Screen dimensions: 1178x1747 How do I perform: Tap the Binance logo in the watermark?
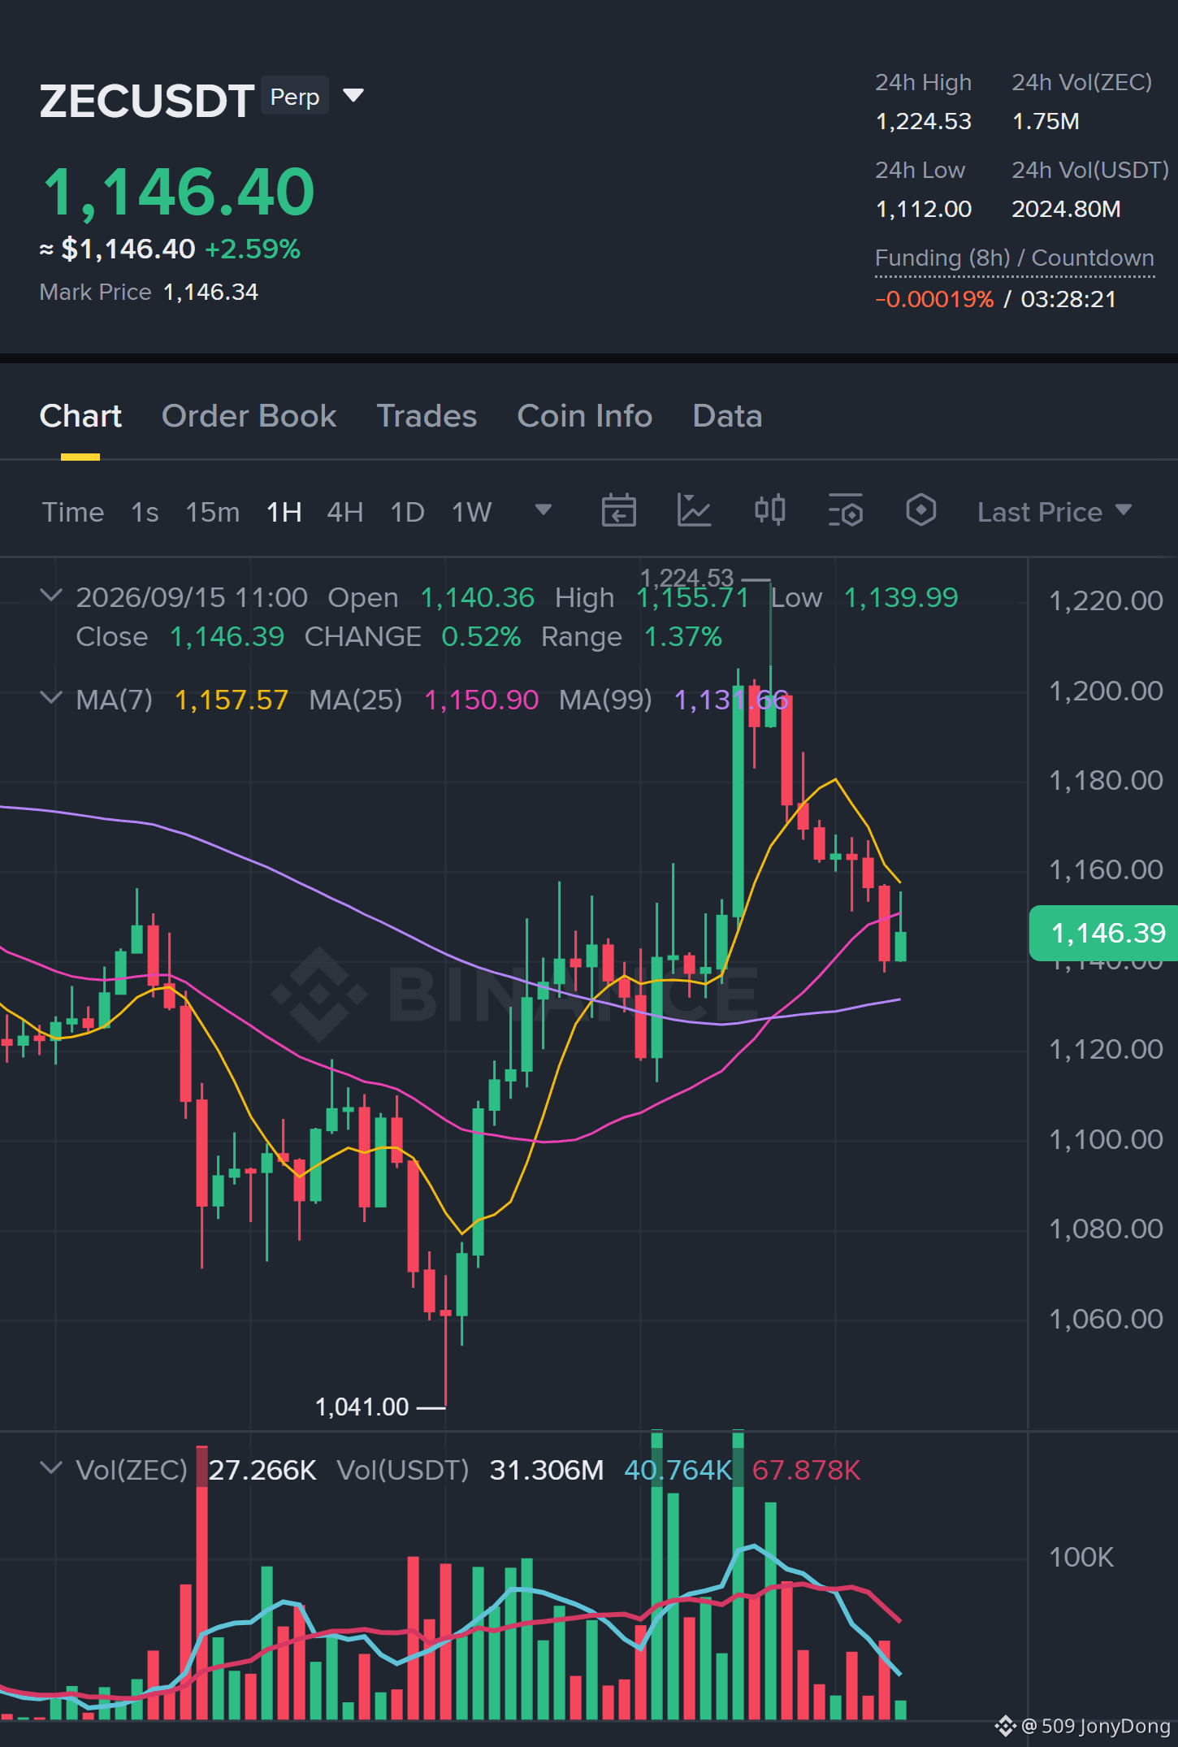pyautogui.click(x=318, y=994)
